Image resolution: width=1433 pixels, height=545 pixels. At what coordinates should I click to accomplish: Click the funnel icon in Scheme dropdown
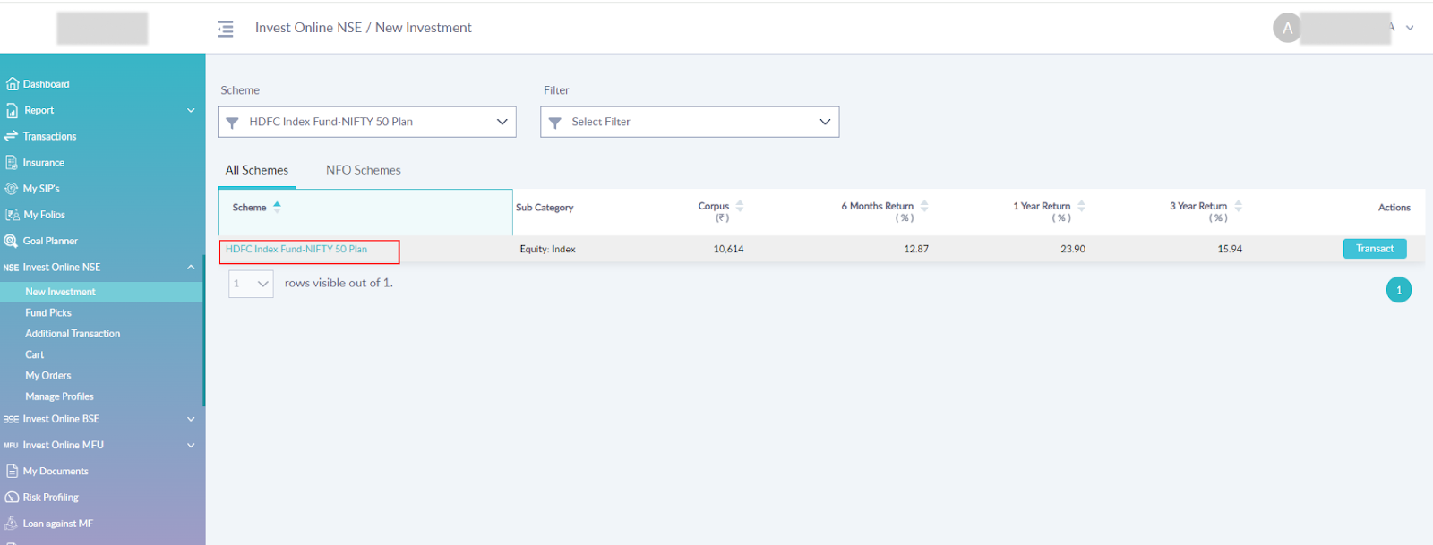[x=232, y=123]
